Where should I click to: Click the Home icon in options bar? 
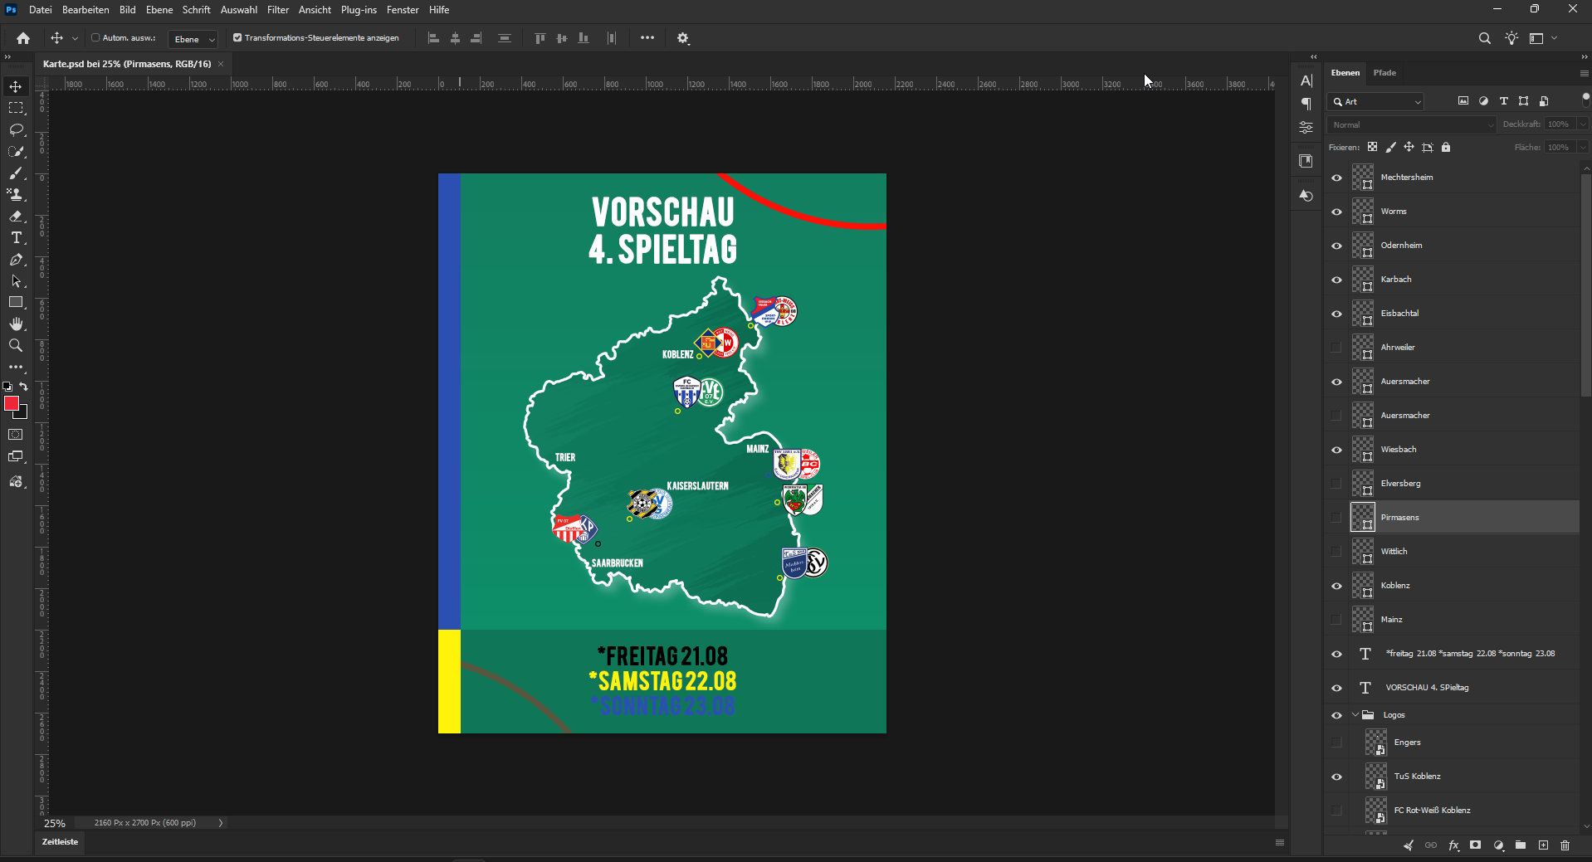click(x=23, y=38)
